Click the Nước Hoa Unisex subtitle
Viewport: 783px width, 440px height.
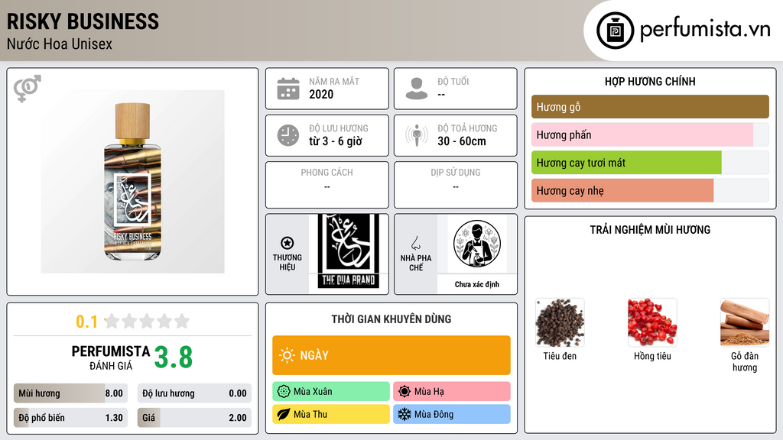60,44
